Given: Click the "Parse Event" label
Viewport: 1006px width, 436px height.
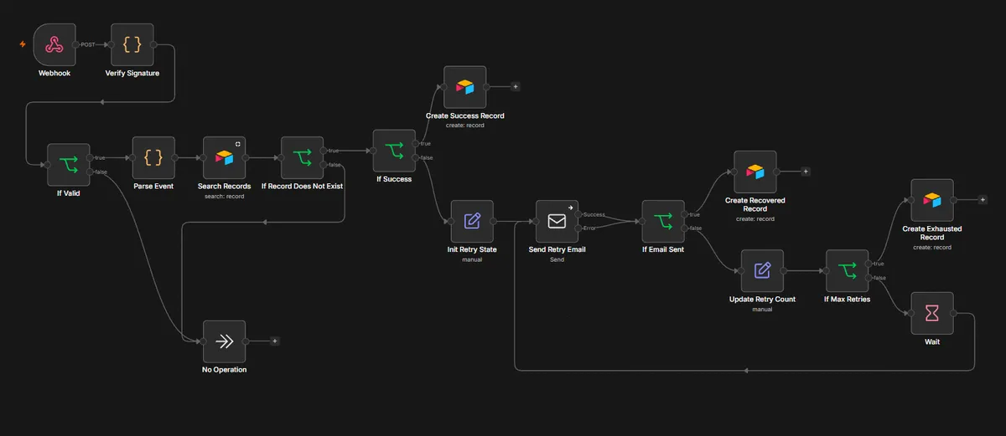Looking at the screenshot, I should point(153,186).
